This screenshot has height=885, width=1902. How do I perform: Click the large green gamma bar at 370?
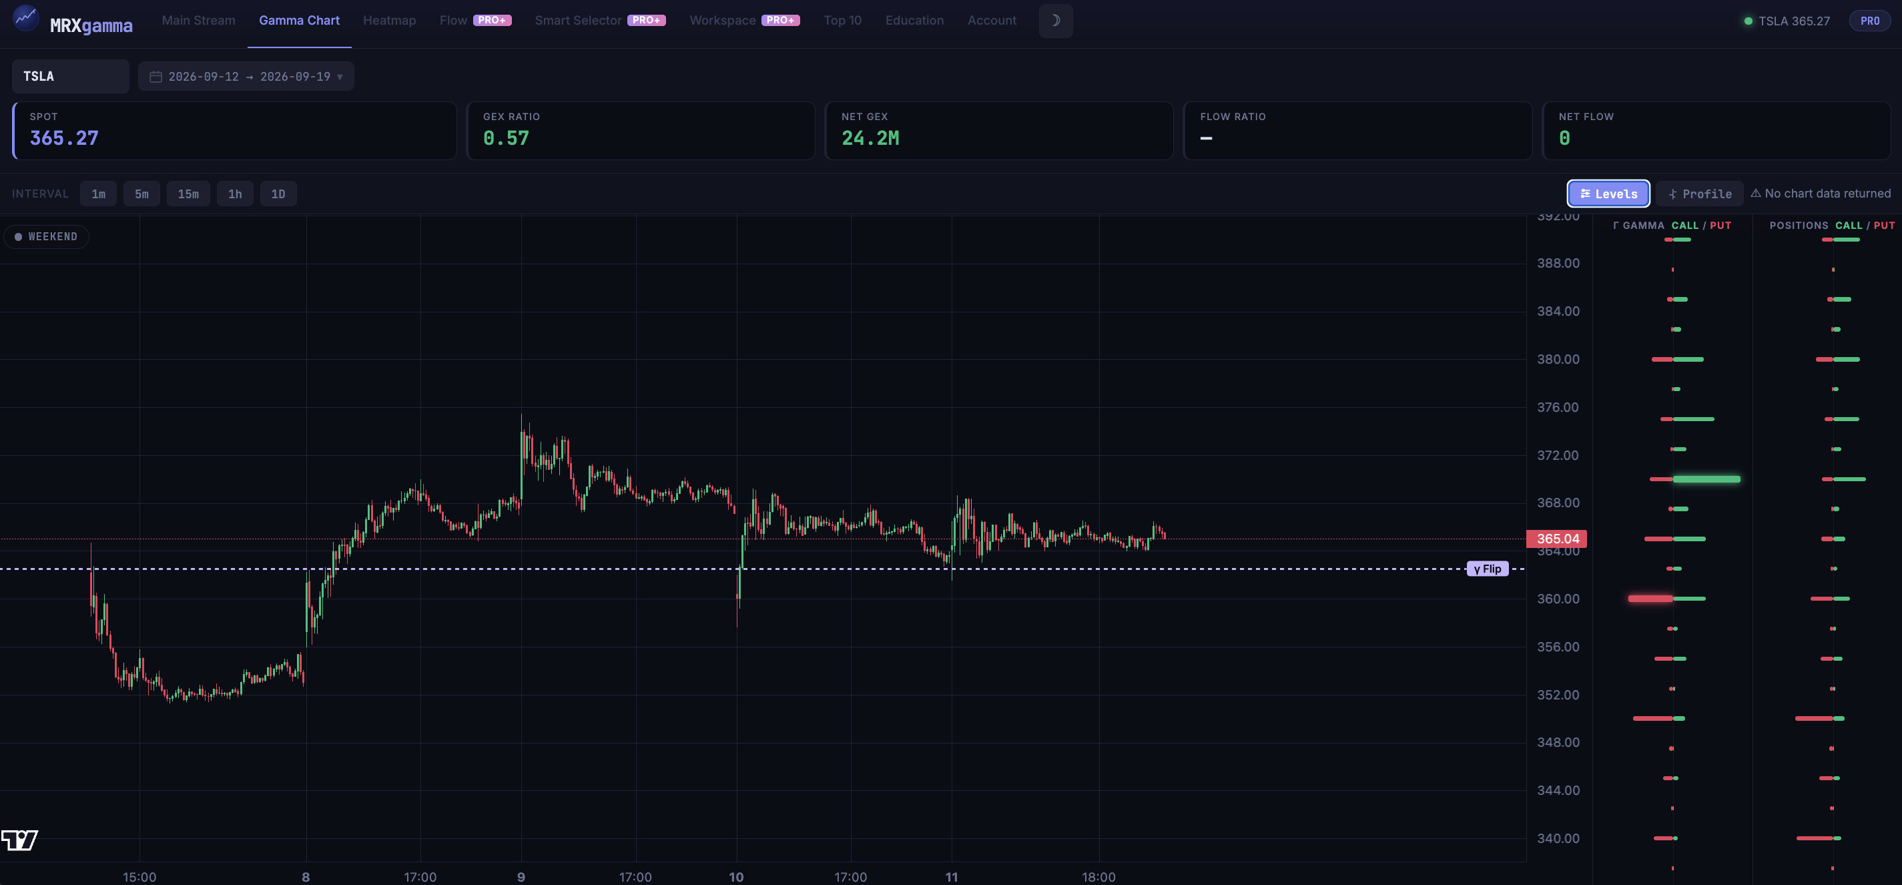pyautogui.click(x=1706, y=479)
